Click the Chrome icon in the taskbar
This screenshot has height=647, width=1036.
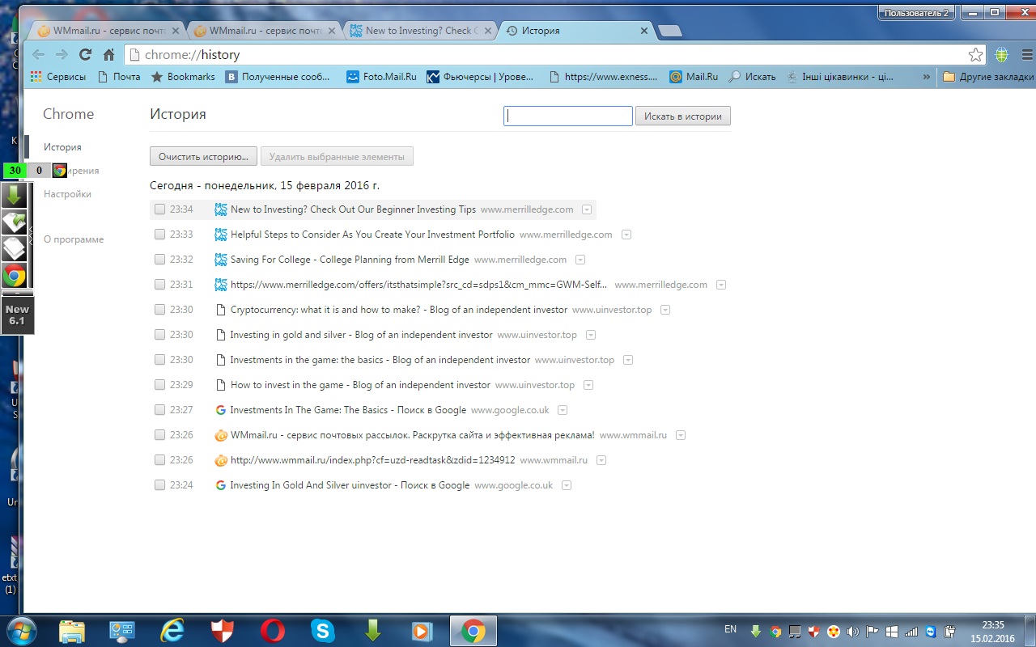pyautogui.click(x=473, y=631)
